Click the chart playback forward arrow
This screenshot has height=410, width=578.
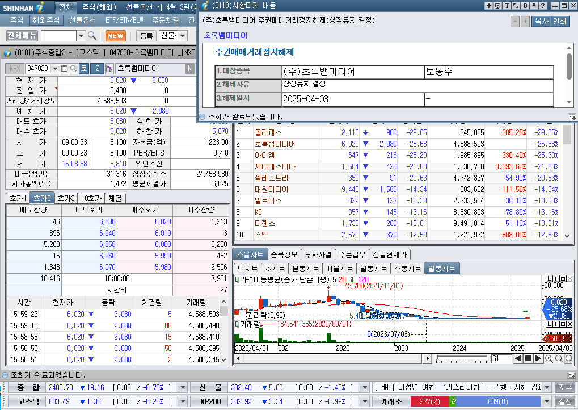pyautogui.click(x=538, y=358)
